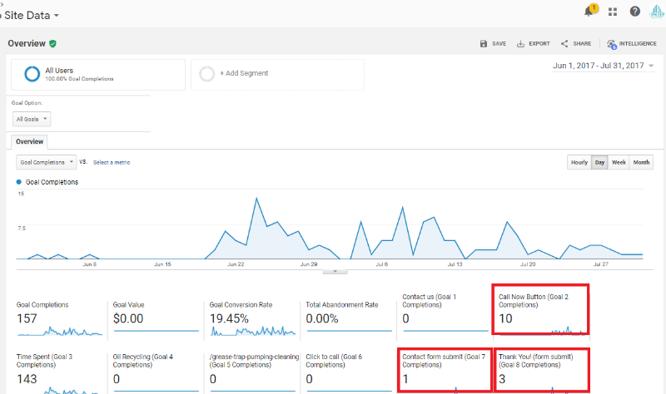Image resolution: width=666 pixels, height=394 pixels.
Task: Click the Overview page heading
Action: pos(27,44)
